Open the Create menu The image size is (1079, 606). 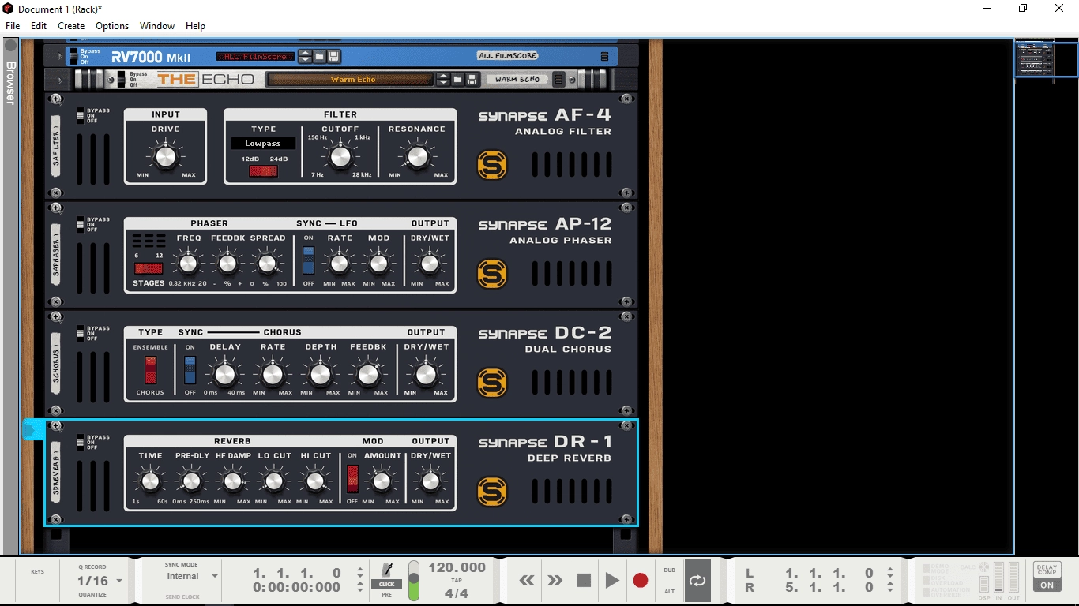point(71,26)
